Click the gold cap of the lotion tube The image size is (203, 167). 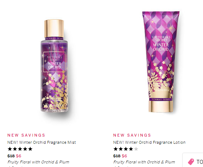[161, 106]
